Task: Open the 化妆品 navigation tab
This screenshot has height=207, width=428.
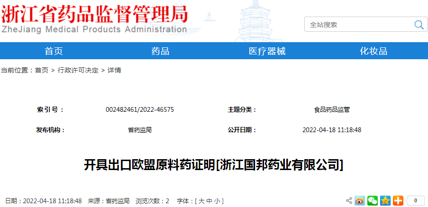Action: pyautogui.click(x=373, y=51)
